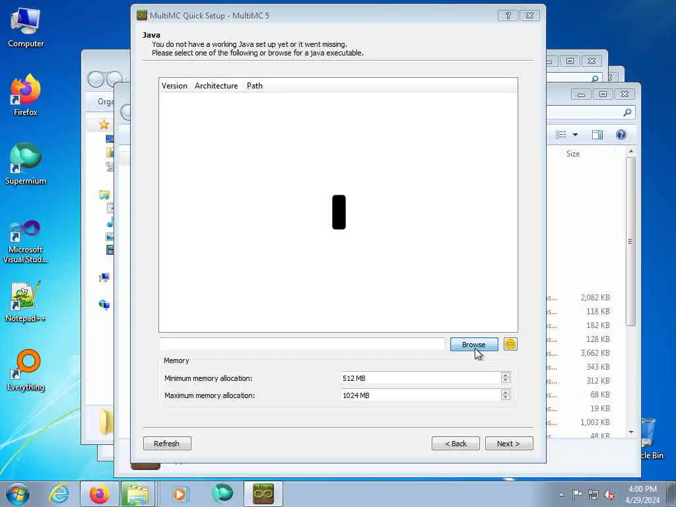This screenshot has height=507, width=676.
Task: Click the help question mark in title bar
Action: coord(508,16)
